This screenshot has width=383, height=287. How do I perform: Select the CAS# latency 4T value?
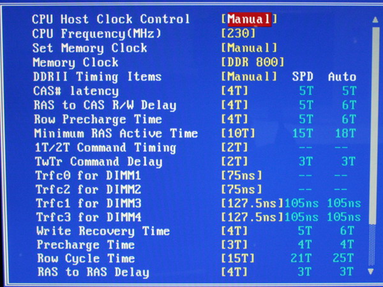pos(233,91)
